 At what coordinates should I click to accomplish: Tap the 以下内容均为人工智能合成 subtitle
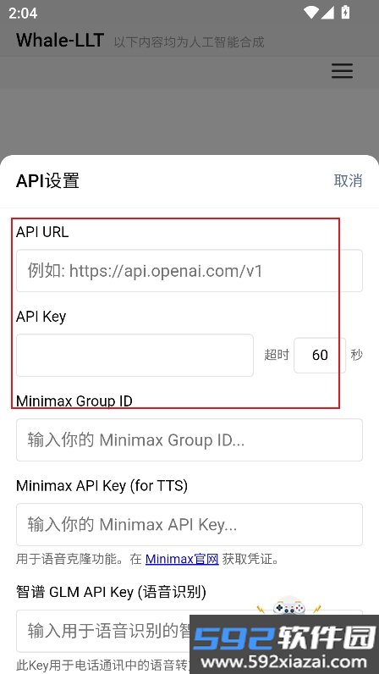click(189, 42)
